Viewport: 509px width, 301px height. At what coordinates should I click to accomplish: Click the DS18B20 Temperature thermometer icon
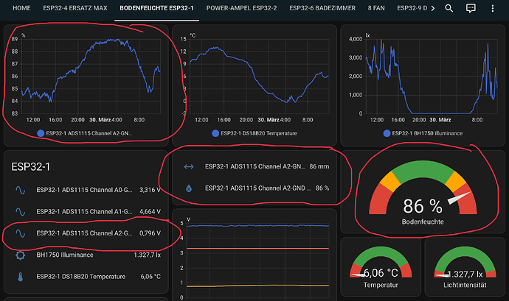pos(21,277)
